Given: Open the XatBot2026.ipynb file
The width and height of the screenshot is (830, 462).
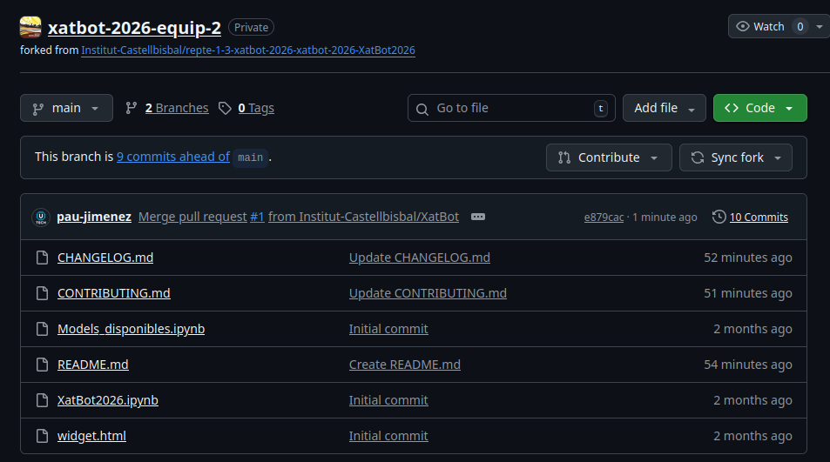Looking at the screenshot, I should coord(108,400).
